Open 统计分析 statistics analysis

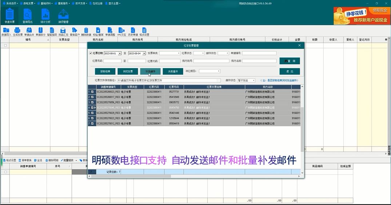point(45,16)
